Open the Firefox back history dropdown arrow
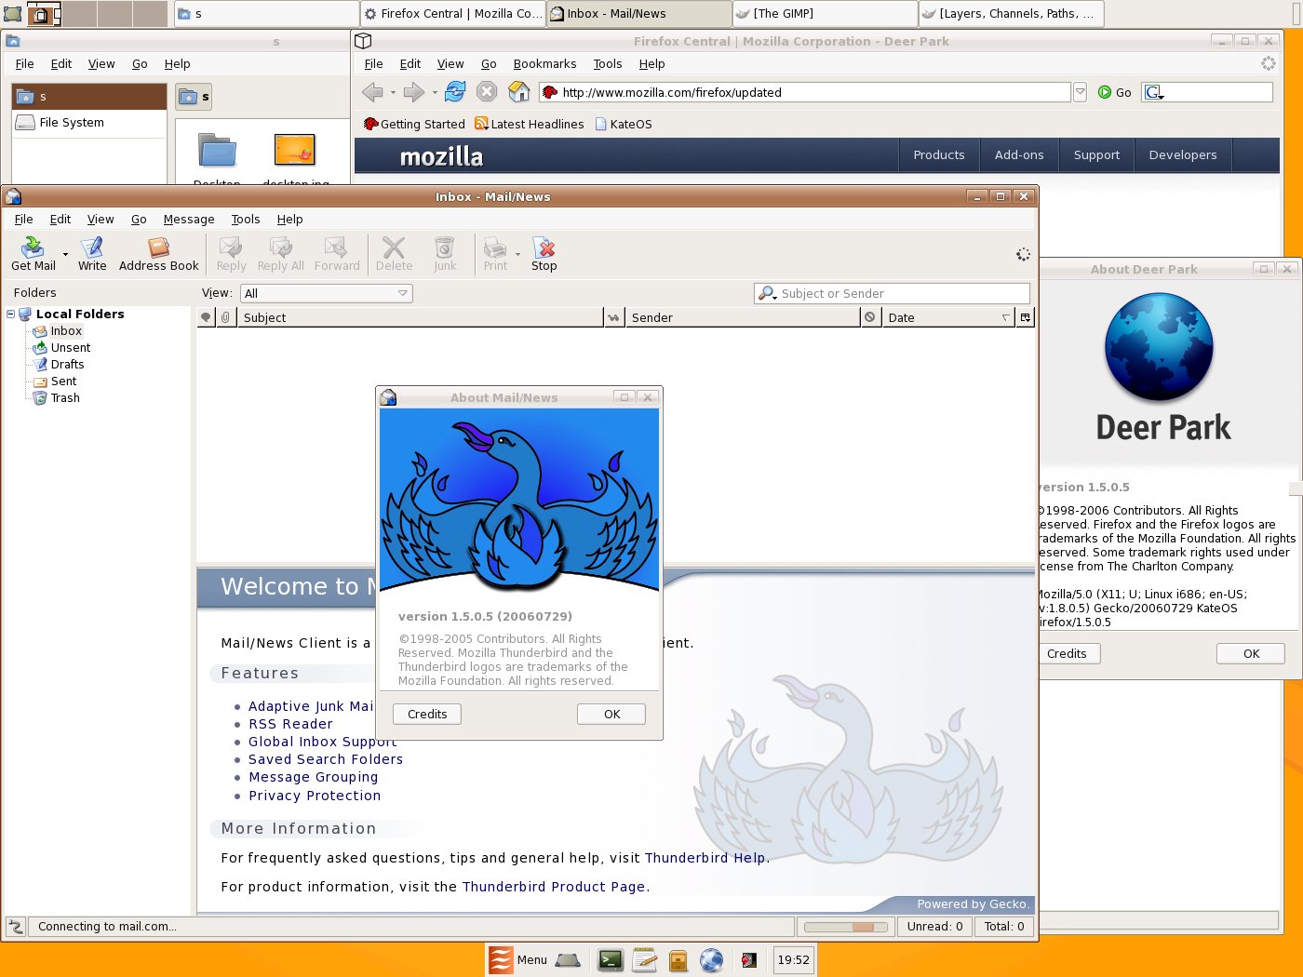Viewport: 1303px width, 977px height. point(393,92)
